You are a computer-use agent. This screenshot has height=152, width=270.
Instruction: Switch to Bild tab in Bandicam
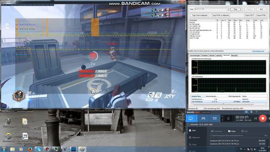(245, 131)
